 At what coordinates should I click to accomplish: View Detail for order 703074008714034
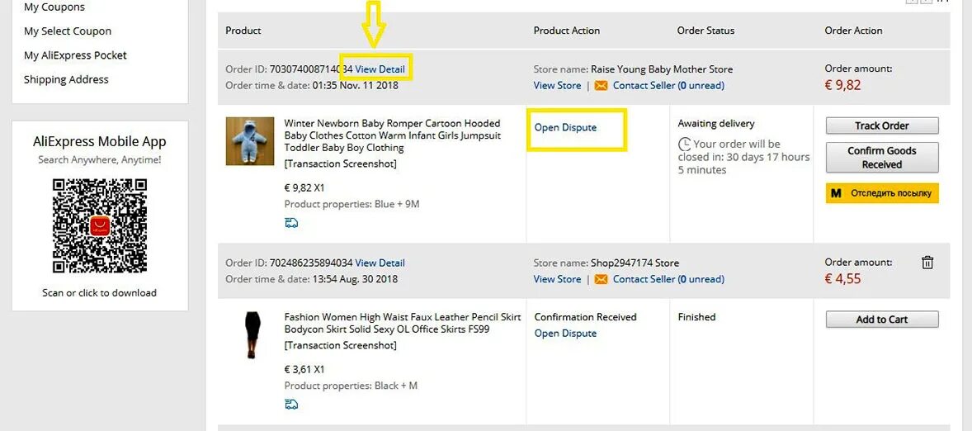point(380,69)
